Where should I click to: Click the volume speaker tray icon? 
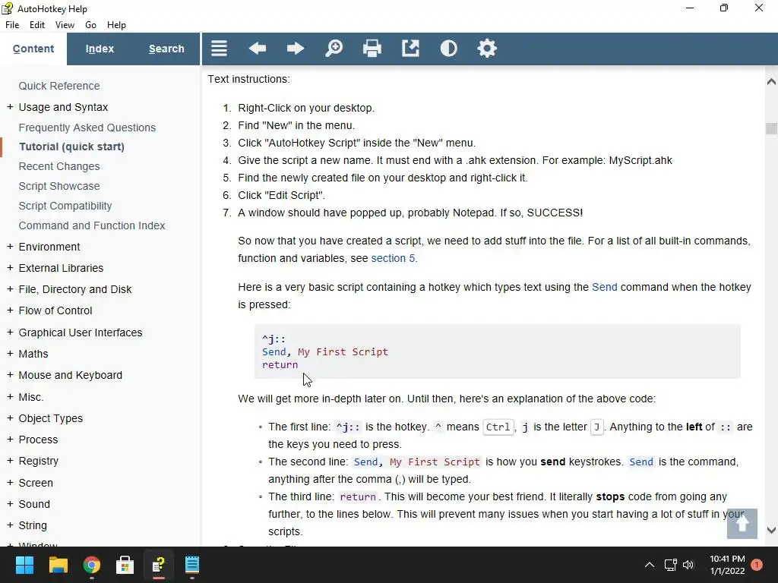coord(688,565)
